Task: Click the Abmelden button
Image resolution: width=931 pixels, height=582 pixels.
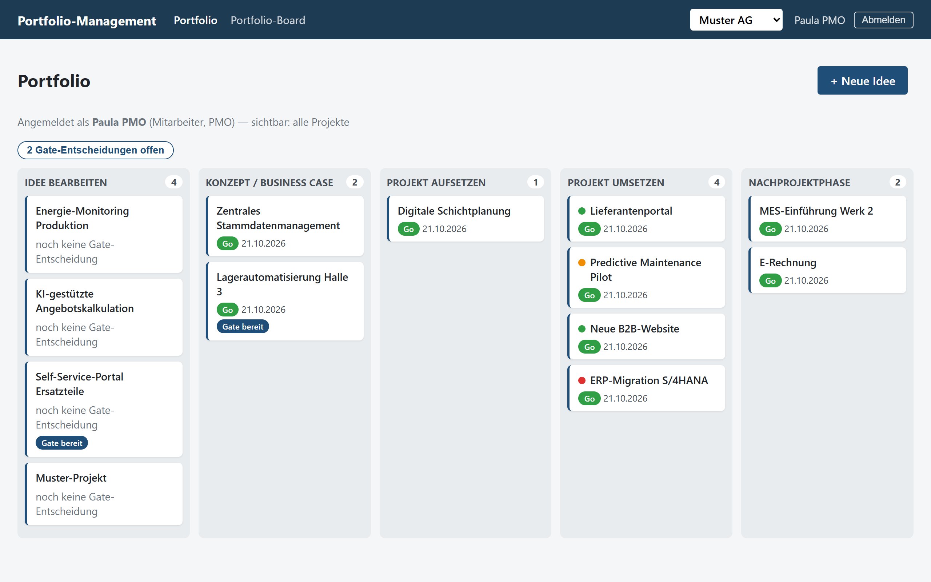Action: [x=883, y=20]
